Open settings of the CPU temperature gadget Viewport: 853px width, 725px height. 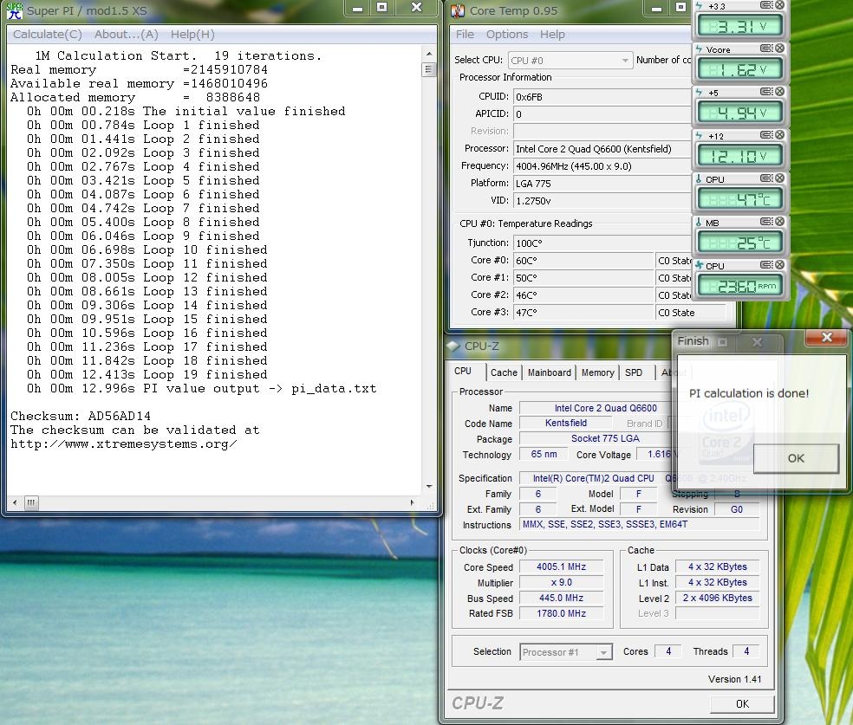[766, 178]
